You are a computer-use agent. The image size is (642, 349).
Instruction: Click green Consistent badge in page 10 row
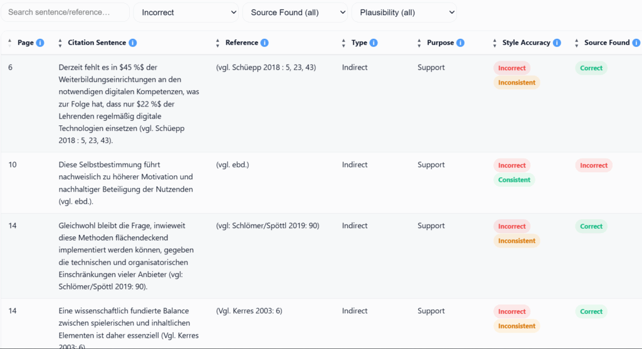(514, 180)
